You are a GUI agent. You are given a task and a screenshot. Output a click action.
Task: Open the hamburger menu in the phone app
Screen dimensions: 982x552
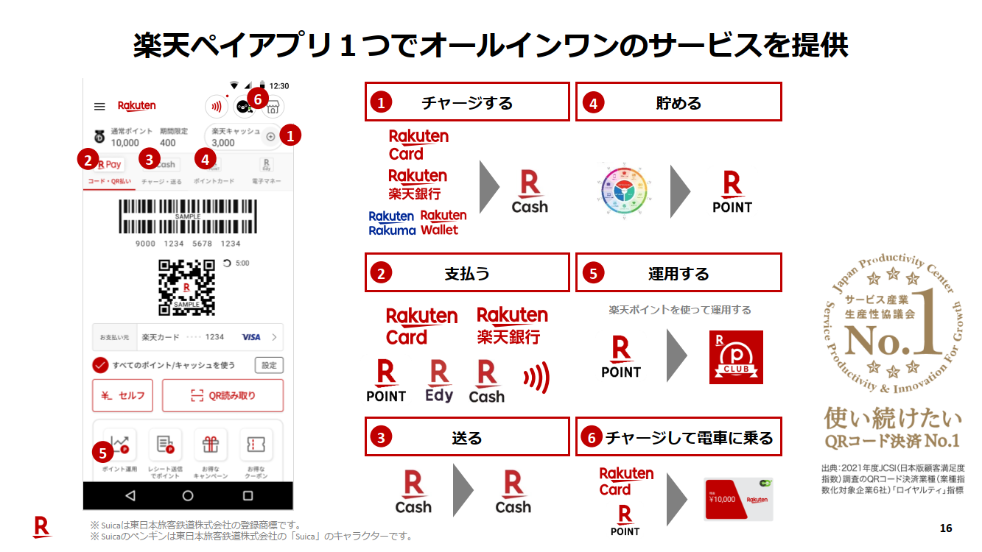[99, 107]
